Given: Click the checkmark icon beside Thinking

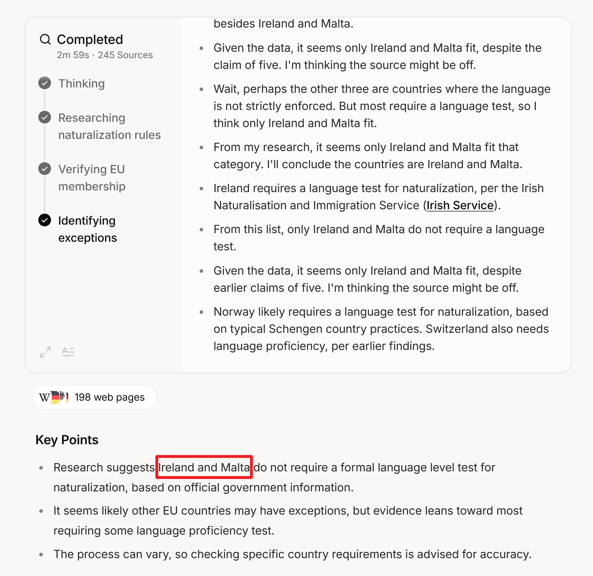Looking at the screenshot, I should tap(45, 83).
